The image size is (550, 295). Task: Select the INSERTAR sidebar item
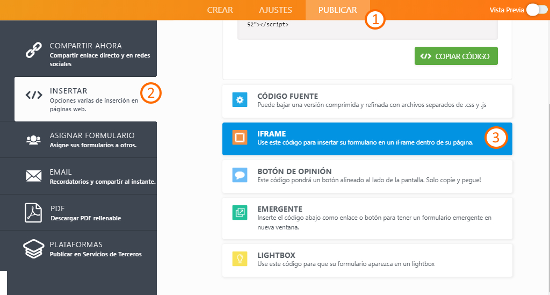(x=85, y=99)
